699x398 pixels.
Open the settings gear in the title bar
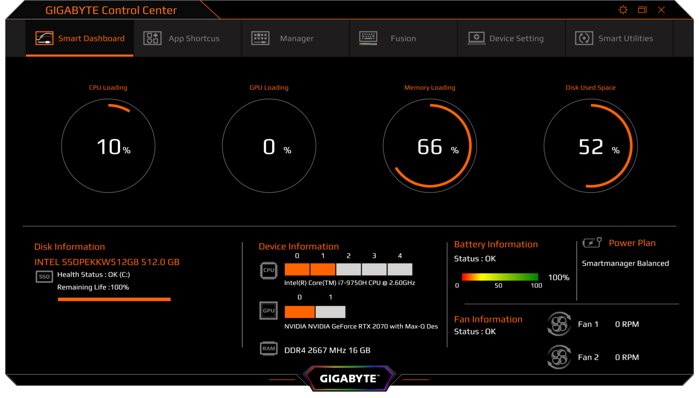click(x=623, y=10)
